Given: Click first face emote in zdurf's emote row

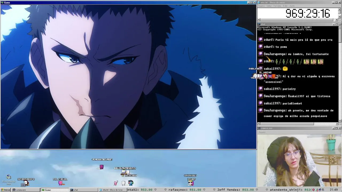Looking at the screenshot, I should (x=306, y=62).
